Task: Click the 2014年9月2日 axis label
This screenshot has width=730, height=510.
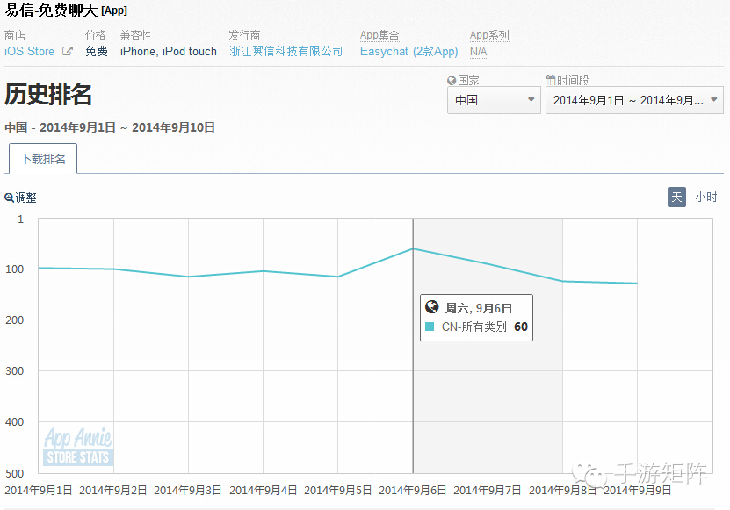Action: [113, 491]
